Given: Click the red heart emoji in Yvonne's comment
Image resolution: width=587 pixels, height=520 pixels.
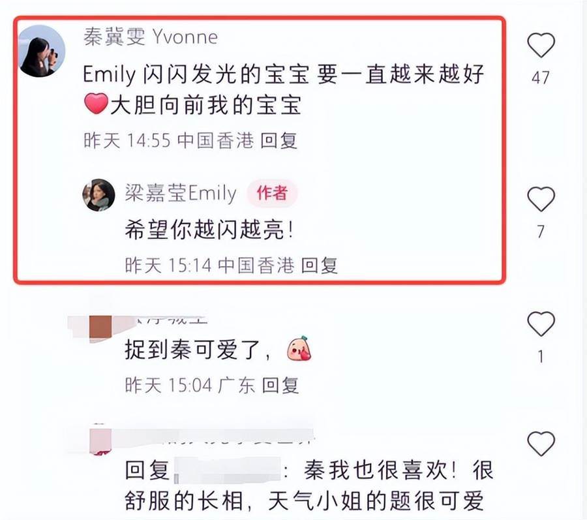Looking at the screenshot, I should click(97, 104).
